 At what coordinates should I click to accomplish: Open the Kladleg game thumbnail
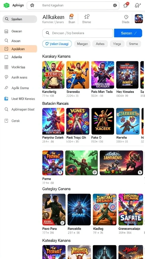coord(105,209)
